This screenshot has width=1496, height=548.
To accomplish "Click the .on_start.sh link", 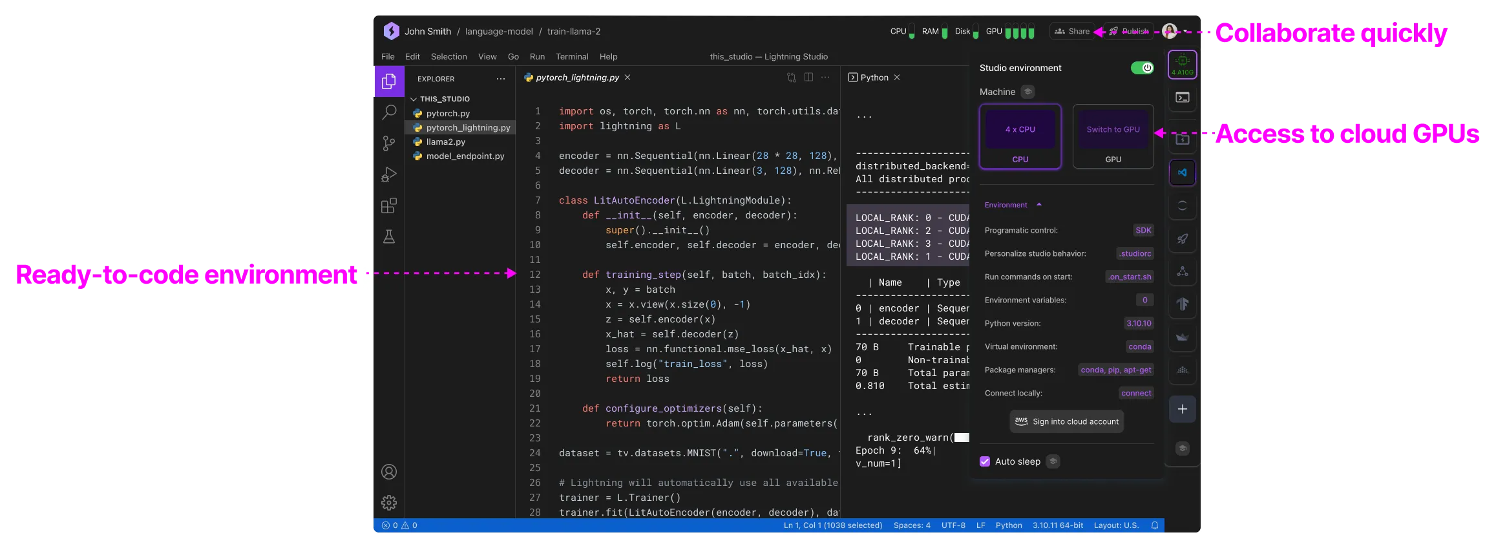I will [x=1130, y=277].
